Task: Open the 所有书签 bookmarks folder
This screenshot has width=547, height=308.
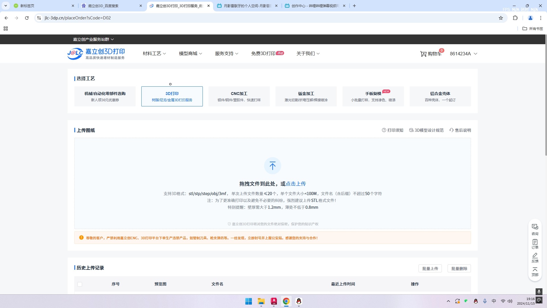Action: 532,29
